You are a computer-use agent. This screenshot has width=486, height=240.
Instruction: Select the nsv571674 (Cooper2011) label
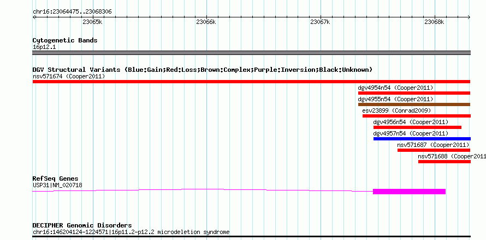coord(69,76)
